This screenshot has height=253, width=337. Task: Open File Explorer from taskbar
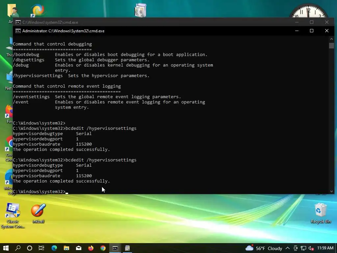click(x=66, y=248)
